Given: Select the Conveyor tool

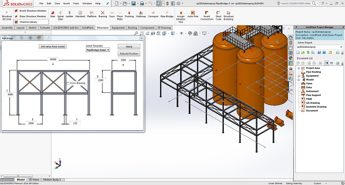Looking at the screenshot, I should tap(153, 14).
